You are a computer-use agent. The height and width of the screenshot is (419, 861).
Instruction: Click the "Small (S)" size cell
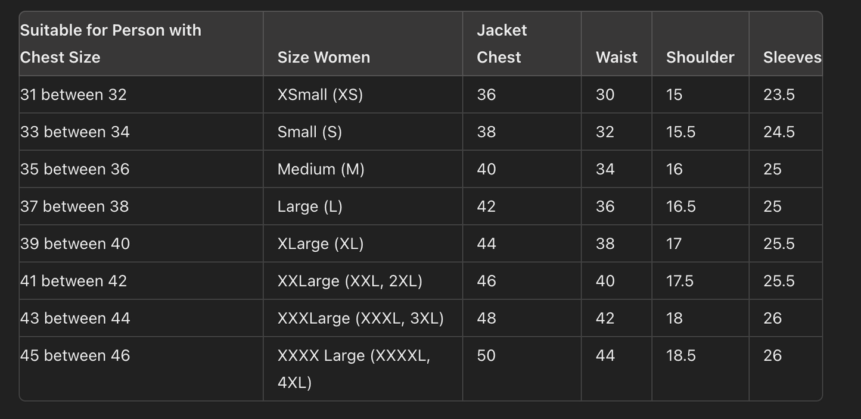[x=310, y=132]
